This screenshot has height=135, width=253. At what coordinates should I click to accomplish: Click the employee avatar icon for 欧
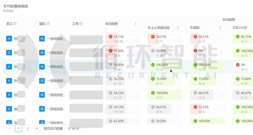coord(9,53)
